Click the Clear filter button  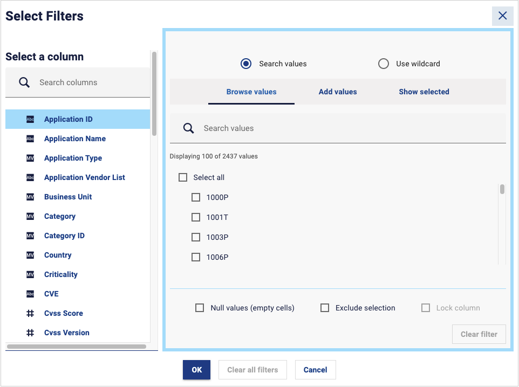[479, 334]
